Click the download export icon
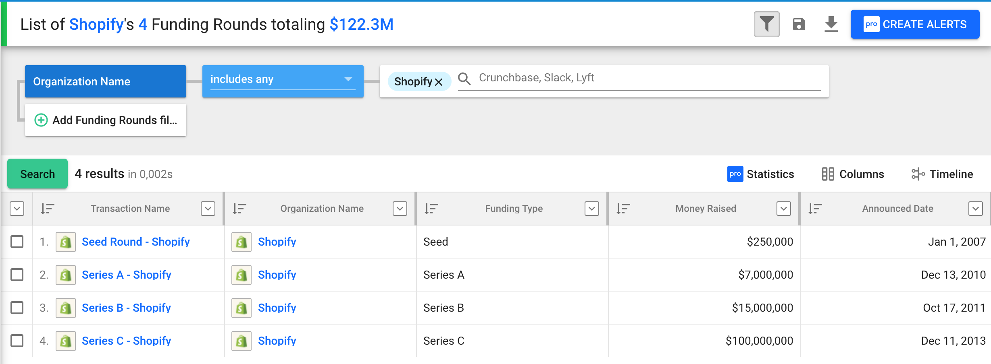 [x=831, y=24]
